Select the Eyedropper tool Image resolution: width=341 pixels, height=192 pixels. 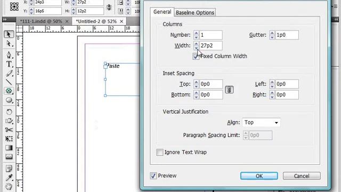tap(9, 178)
